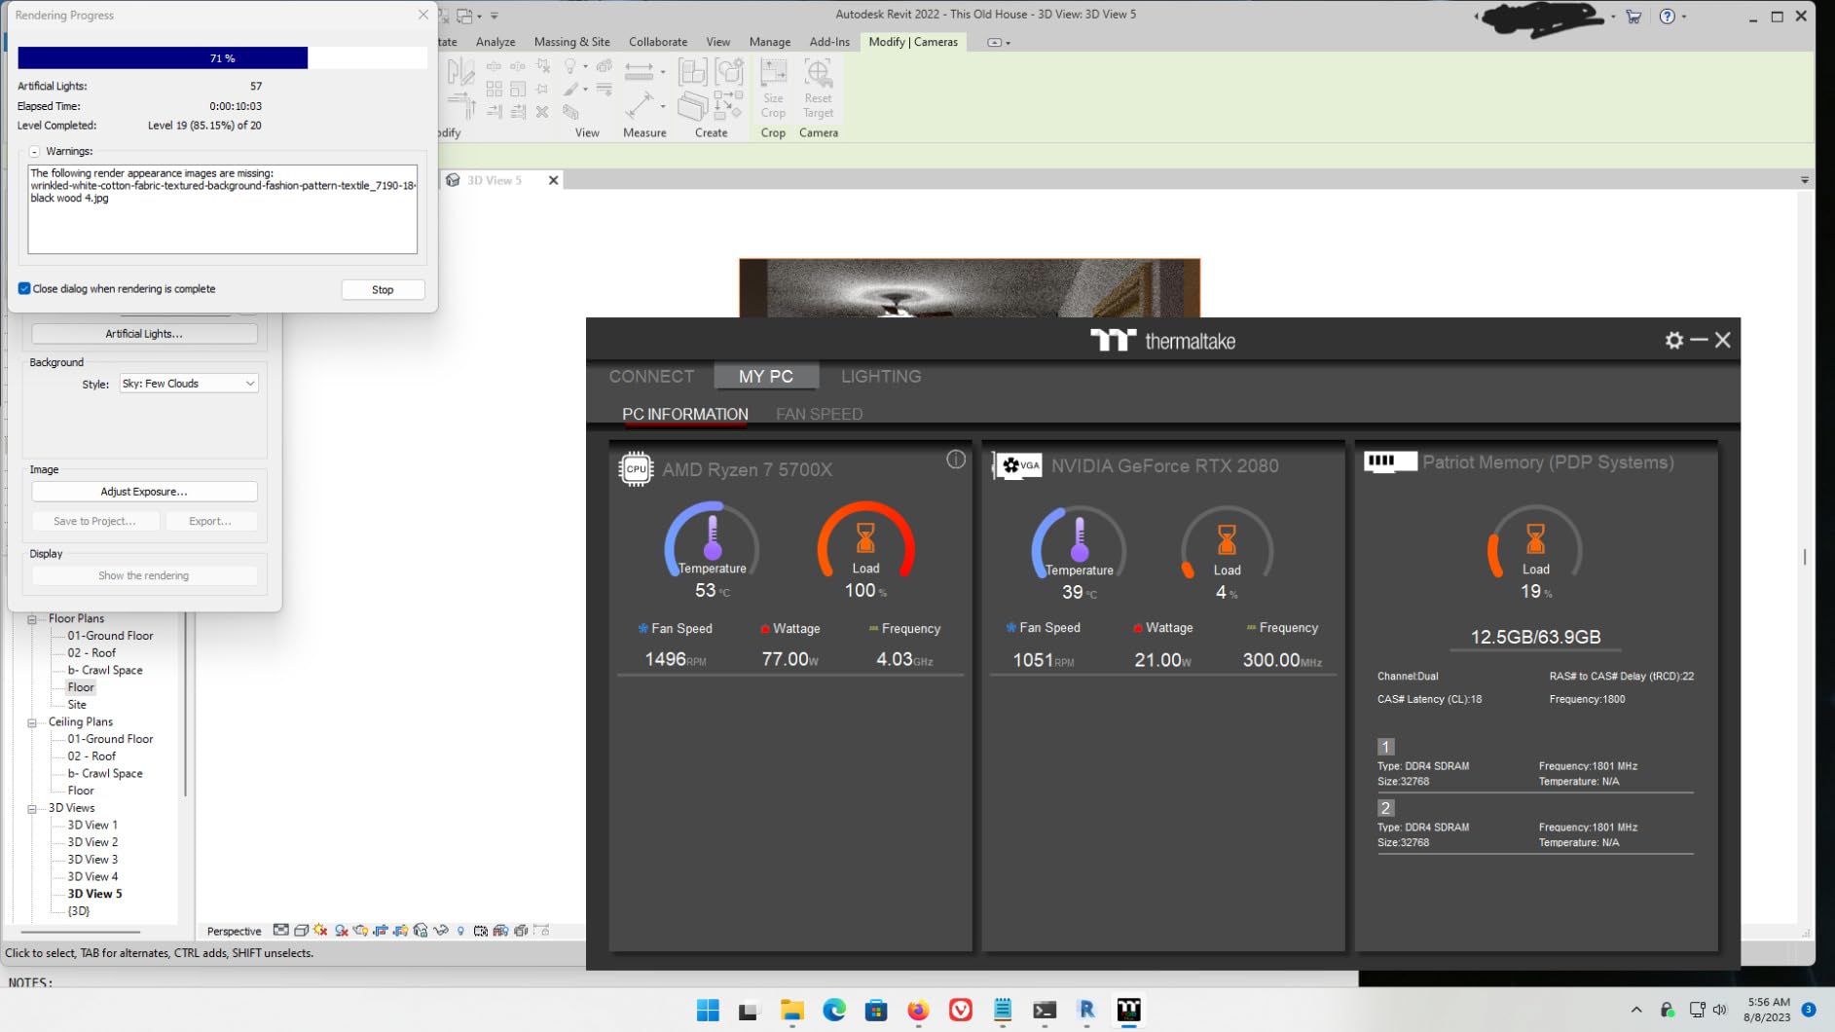
Task: Open Background Style dropdown
Action: tap(189, 384)
